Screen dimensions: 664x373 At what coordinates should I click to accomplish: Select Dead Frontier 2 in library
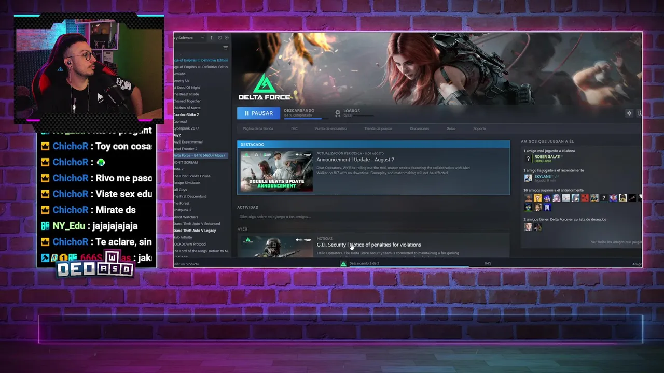tap(186, 149)
